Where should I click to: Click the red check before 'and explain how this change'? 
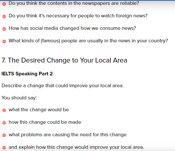[4, 148]
